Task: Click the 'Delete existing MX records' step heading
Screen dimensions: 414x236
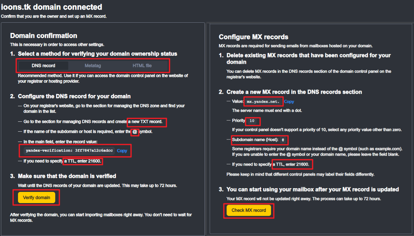Action: point(309,58)
